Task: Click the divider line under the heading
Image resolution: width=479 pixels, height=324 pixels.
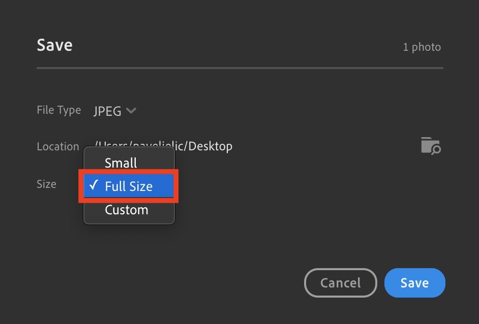Action: tap(239, 68)
